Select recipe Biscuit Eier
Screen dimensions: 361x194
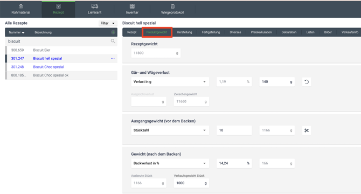tap(61, 50)
